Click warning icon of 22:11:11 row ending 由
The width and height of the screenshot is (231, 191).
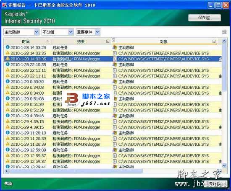[8, 75]
